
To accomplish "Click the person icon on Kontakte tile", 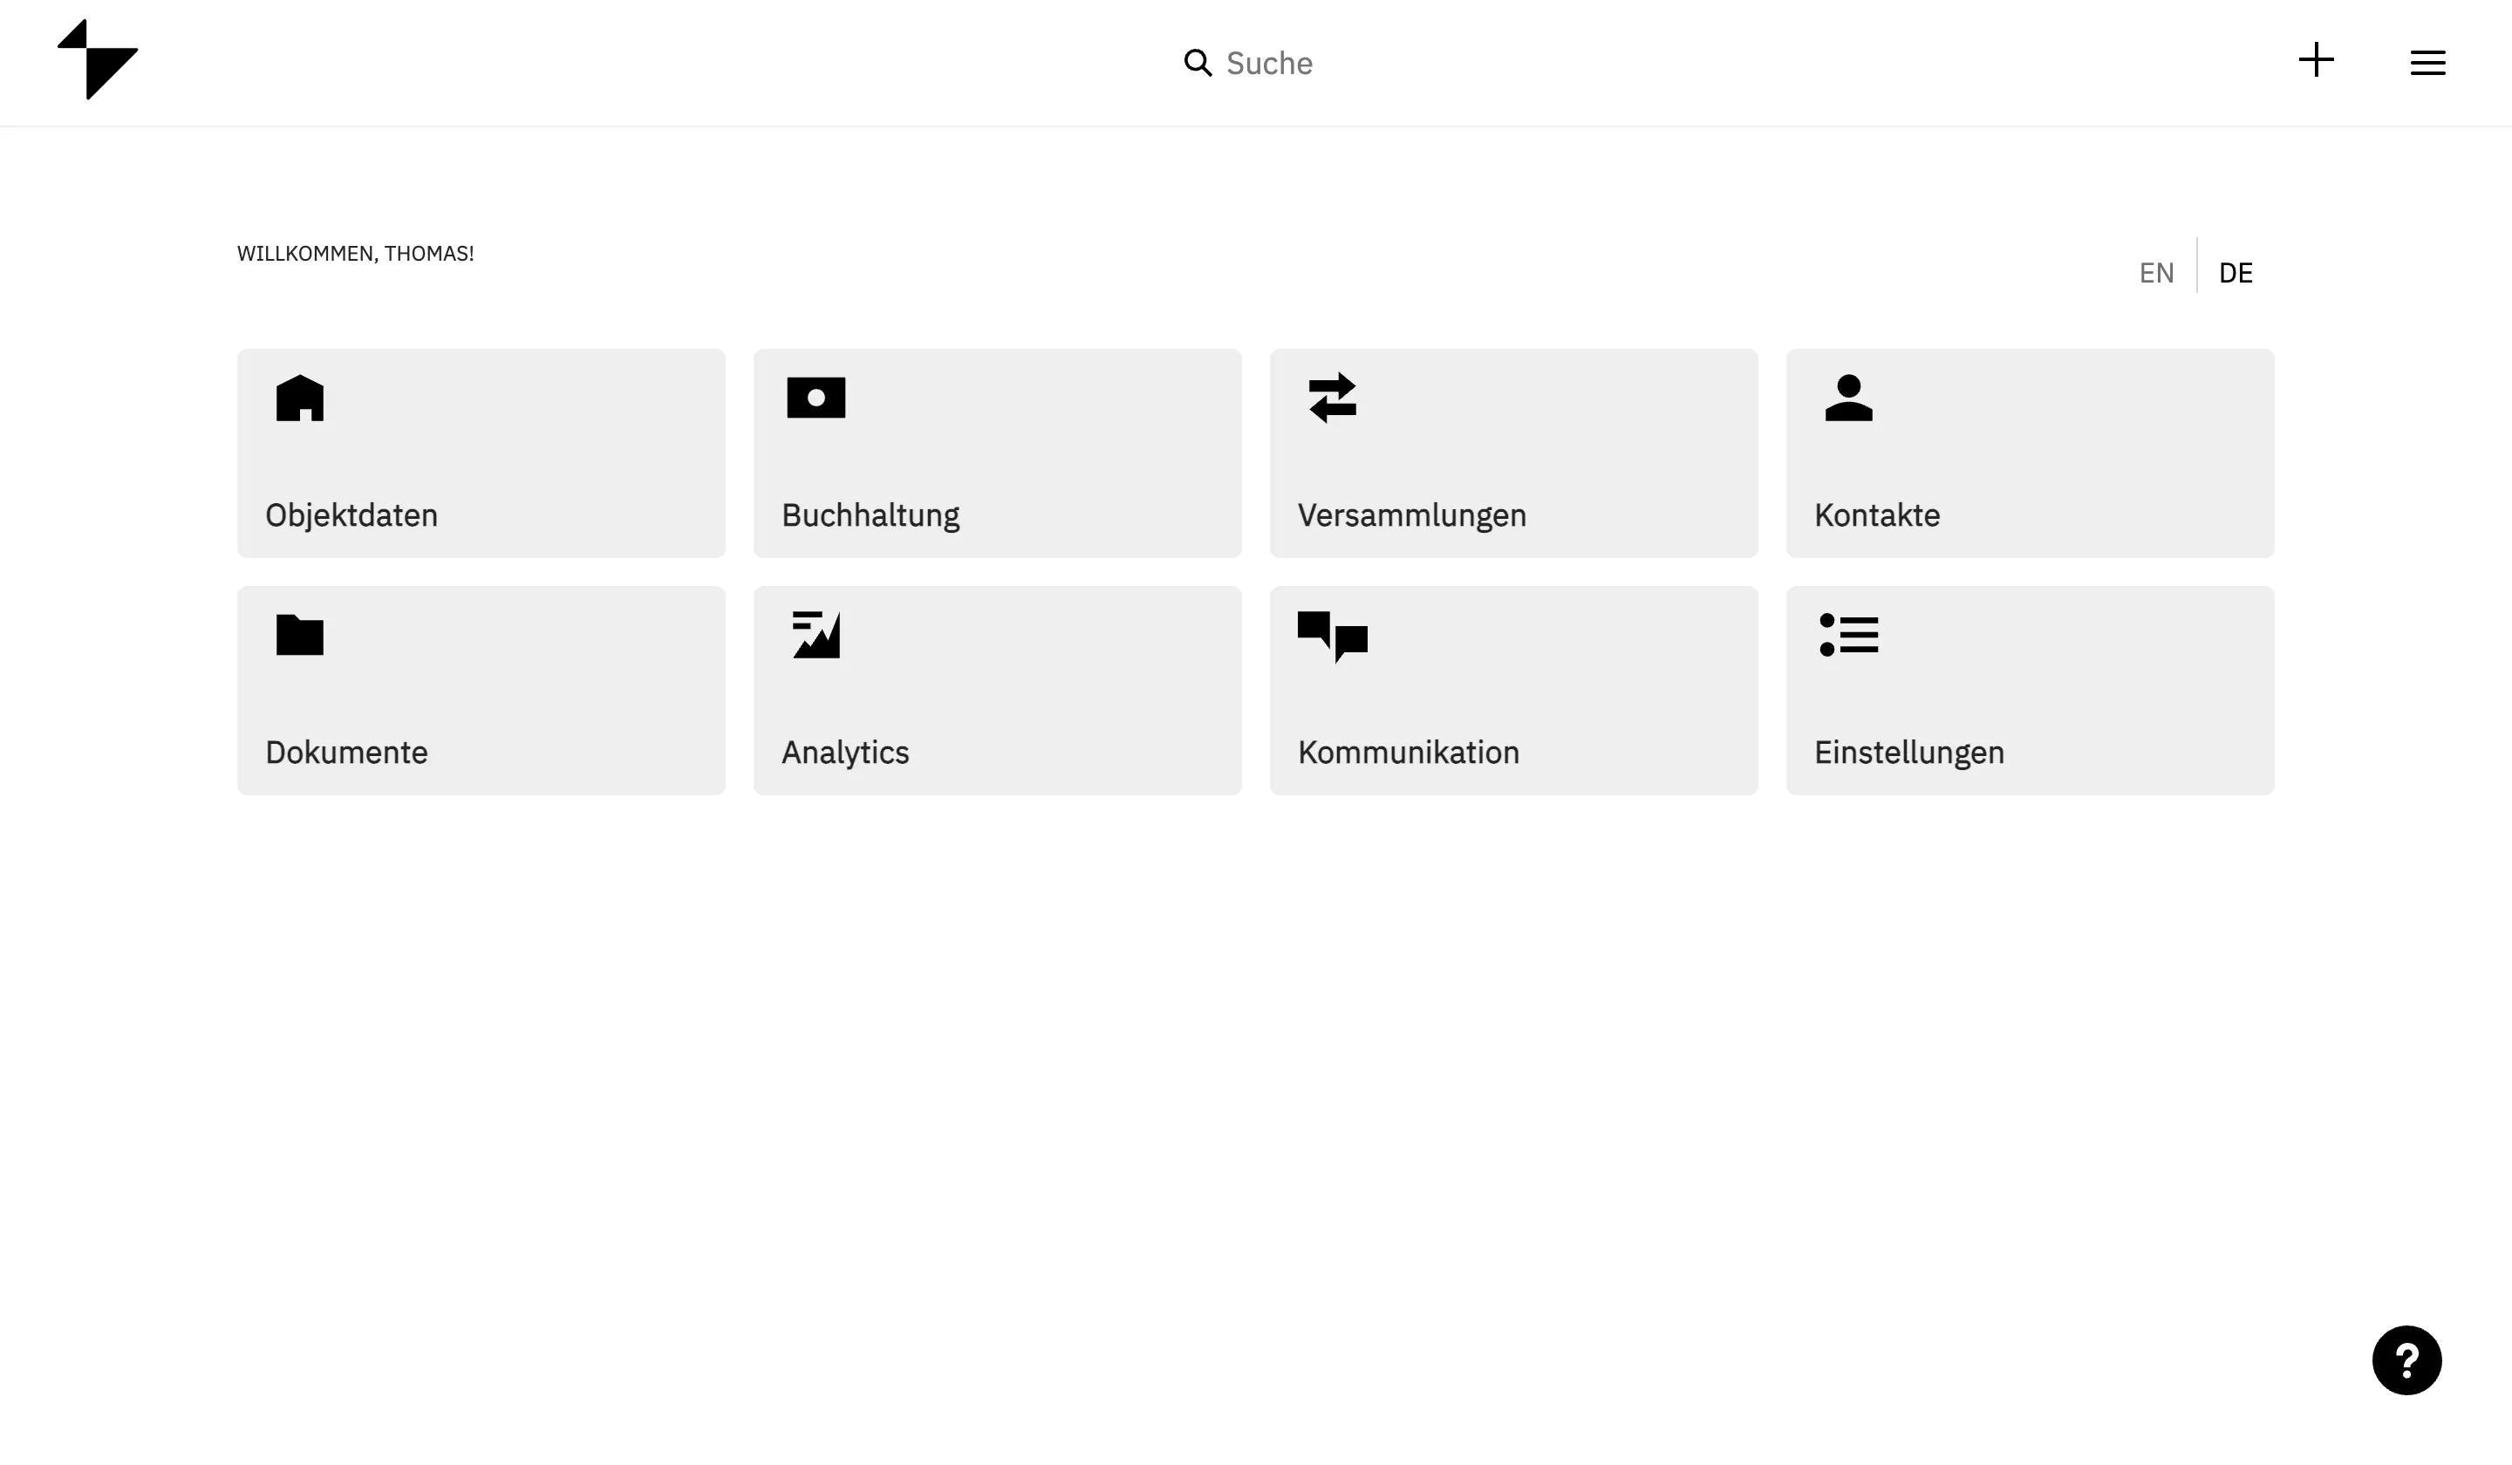I will tap(1848, 398).
